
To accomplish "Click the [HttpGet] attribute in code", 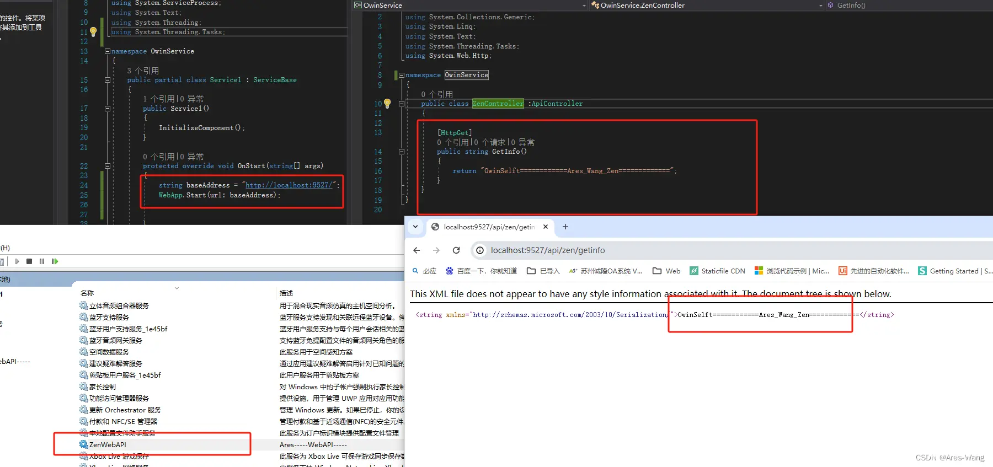I will click(x=455, y=133).
